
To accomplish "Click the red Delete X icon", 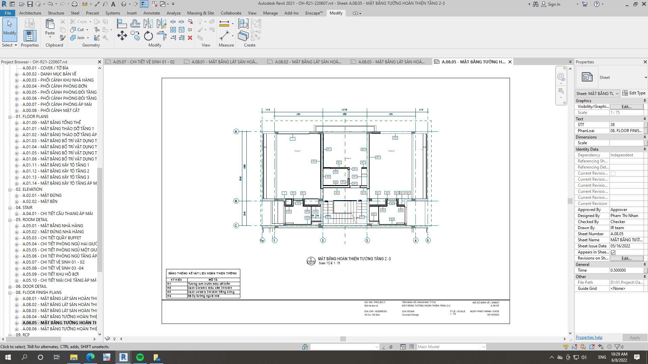I will [x=190, y=38].
